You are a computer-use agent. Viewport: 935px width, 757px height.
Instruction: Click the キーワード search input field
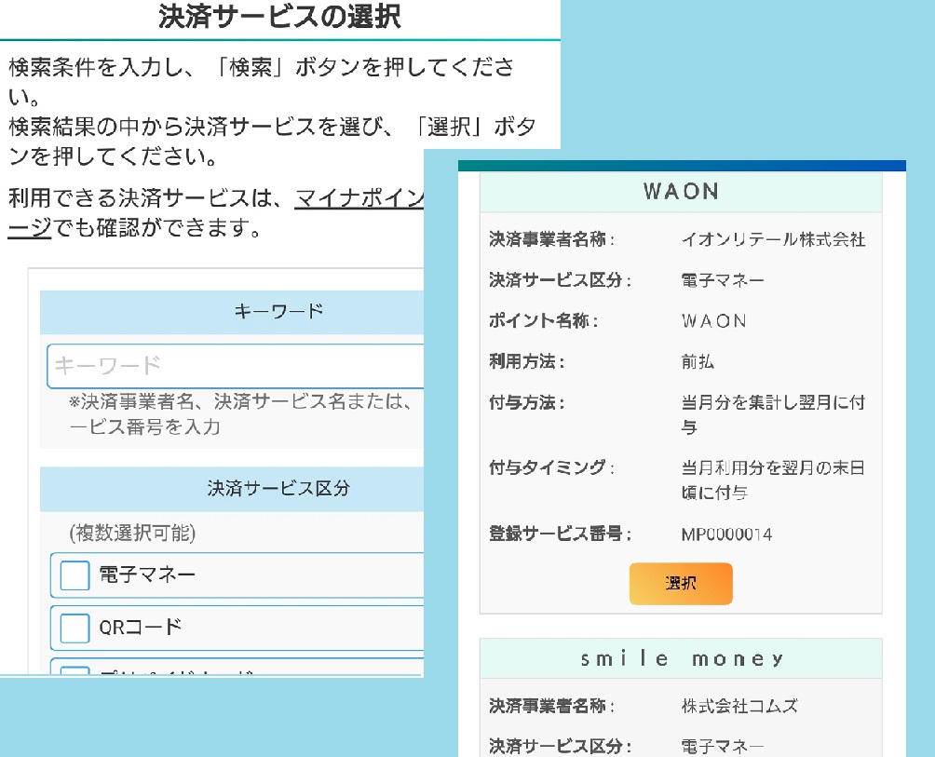coord(236,365)
